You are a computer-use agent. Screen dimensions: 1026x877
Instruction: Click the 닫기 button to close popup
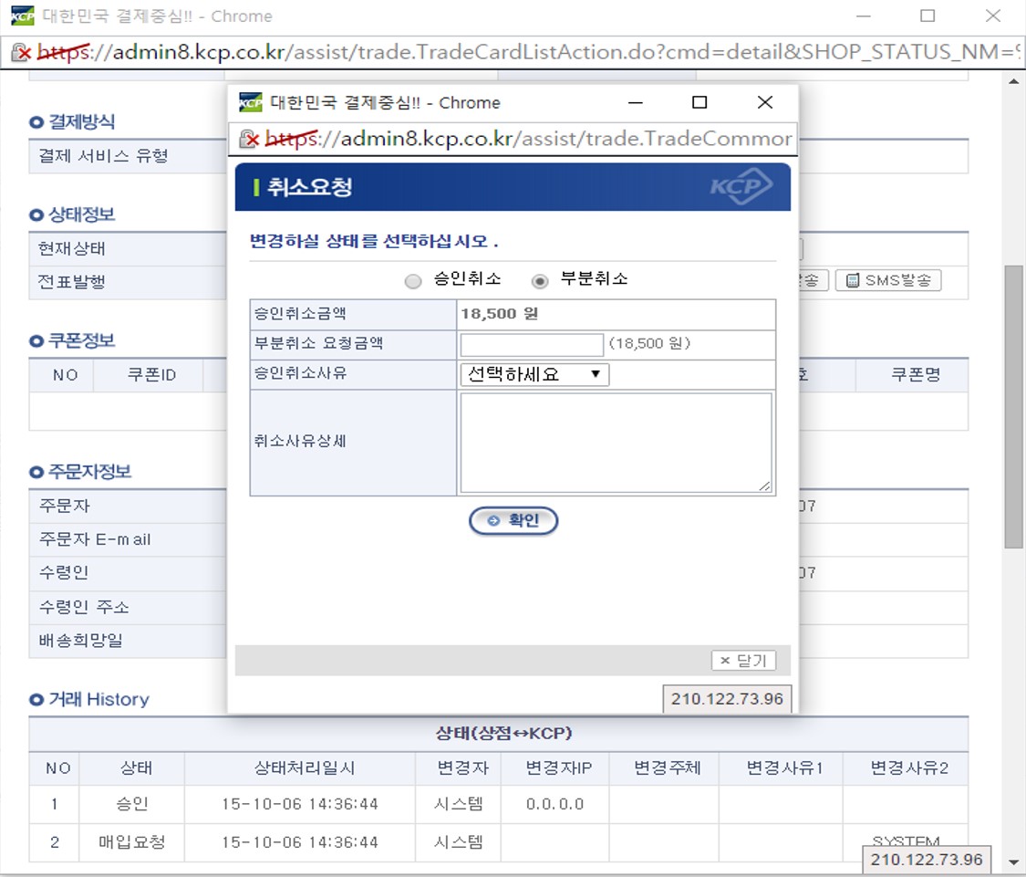[x=742, y=661]
